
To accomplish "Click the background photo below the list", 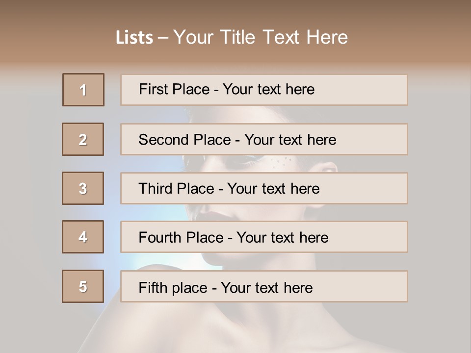I will [x=235, y=328].
